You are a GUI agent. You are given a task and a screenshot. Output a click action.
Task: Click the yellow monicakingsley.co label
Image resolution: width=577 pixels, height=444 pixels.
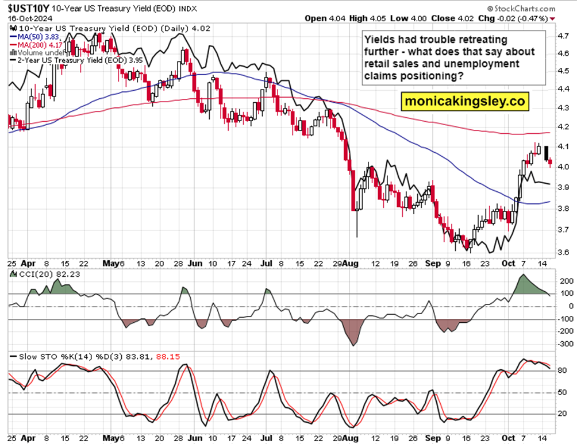(464, 101)
